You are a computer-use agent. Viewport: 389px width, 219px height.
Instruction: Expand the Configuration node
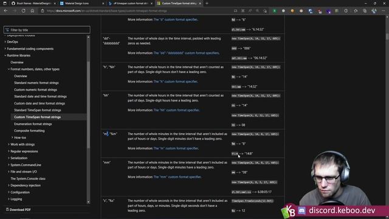(9, 192)
